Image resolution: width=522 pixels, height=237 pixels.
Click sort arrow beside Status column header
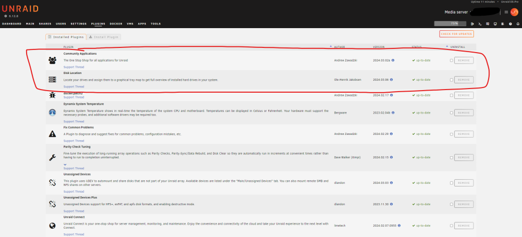pyautogui.click(x=447, y=46)
